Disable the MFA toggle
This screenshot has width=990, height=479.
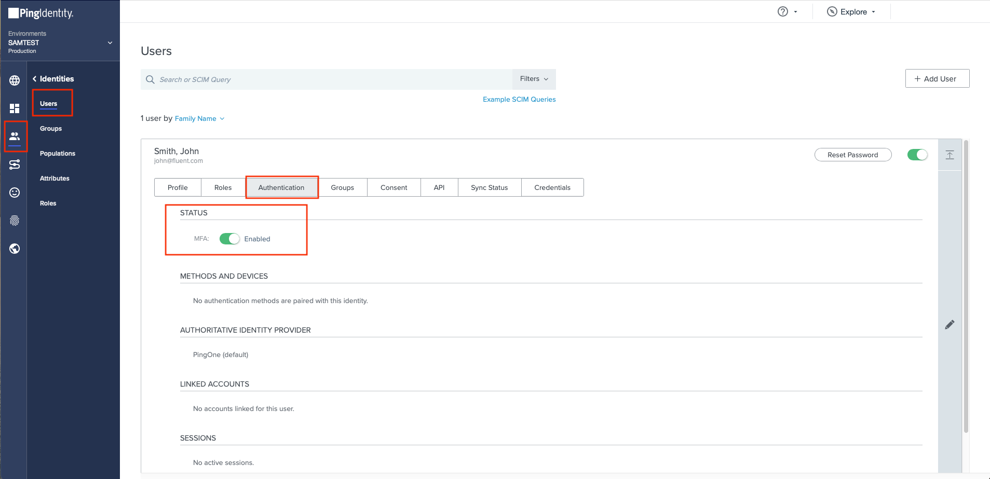(x=229, y=239)
